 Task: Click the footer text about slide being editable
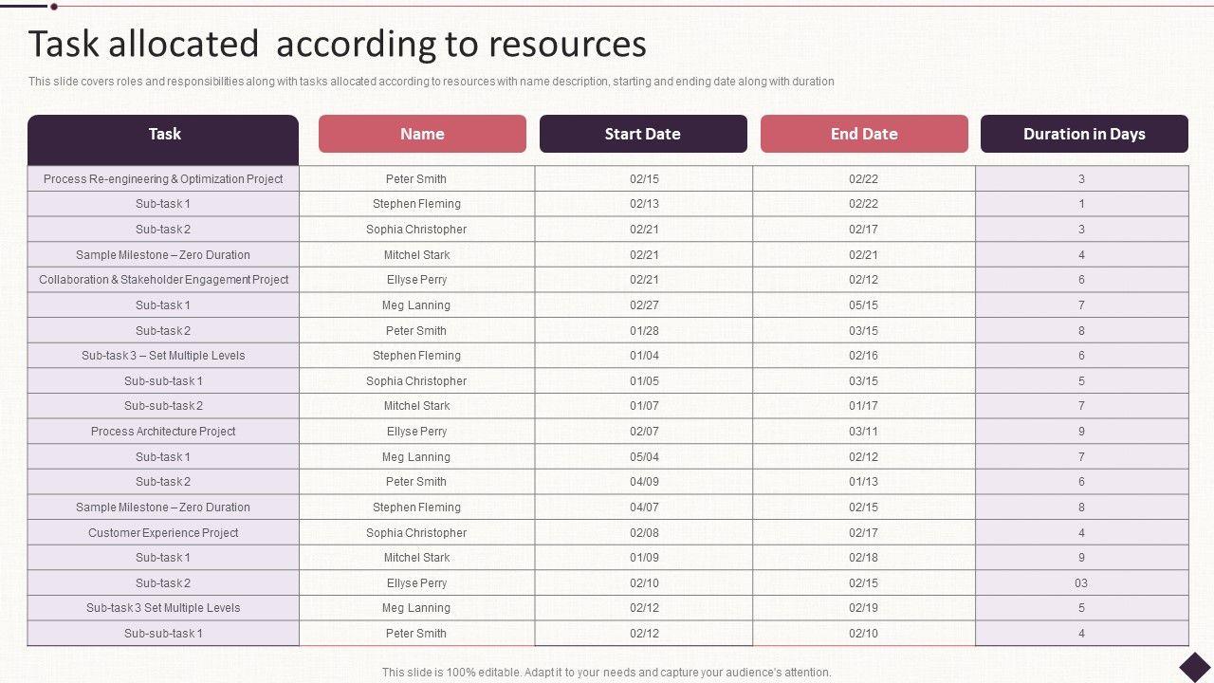[606, 673]
